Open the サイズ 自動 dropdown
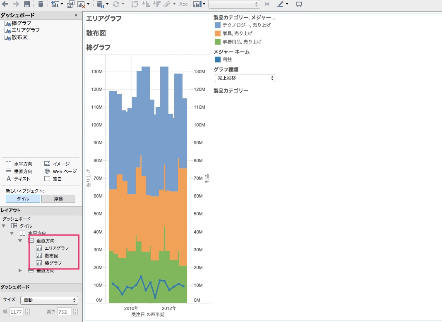The height and width of the screenshot is (322, 442). point(49,300)
